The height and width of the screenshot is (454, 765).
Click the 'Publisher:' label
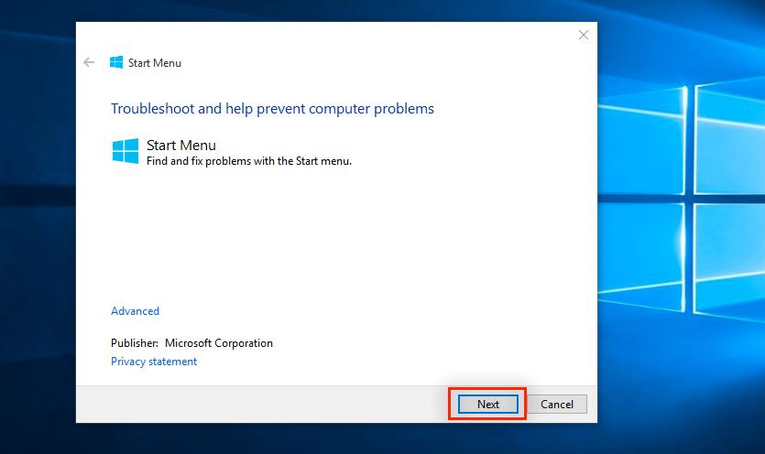coord(135,343)
